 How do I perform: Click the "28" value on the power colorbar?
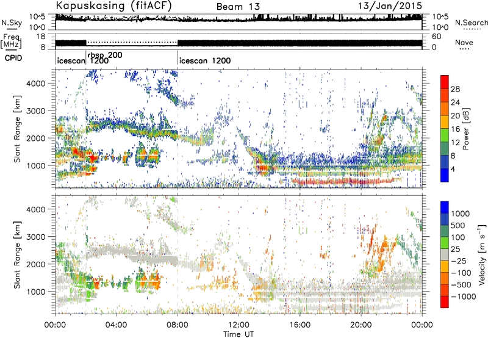point(455,89)
